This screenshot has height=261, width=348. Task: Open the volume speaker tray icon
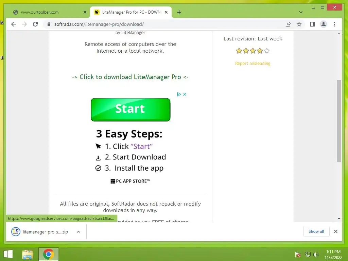click(x=316, y=255)
